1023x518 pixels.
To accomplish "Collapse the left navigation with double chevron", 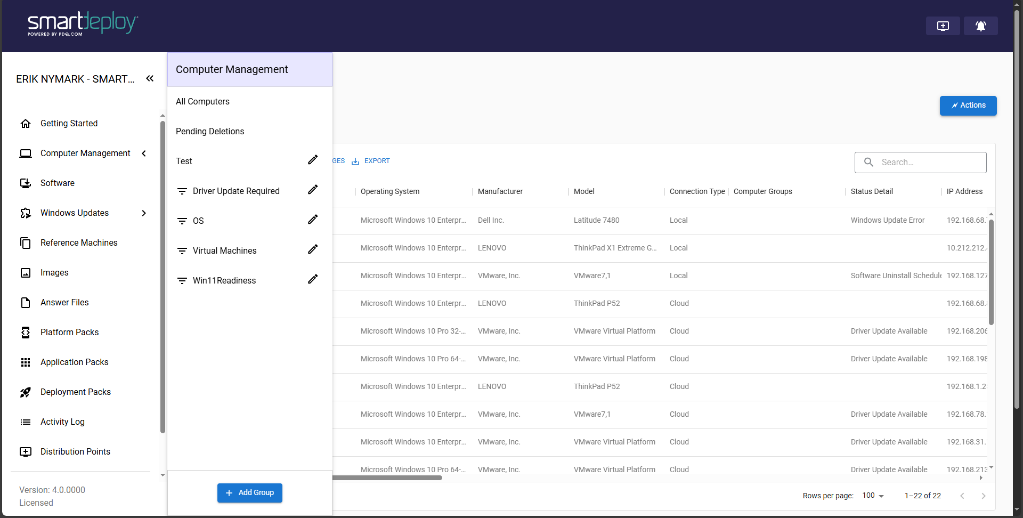I will (150, 78).
